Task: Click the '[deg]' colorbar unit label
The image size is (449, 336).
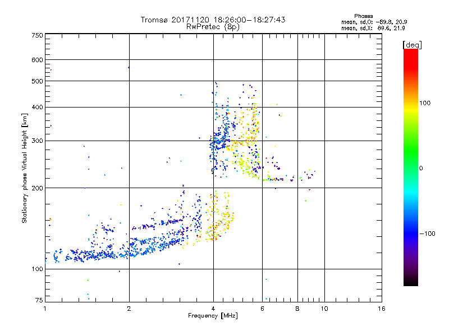Action: click(x=412, y=45)
